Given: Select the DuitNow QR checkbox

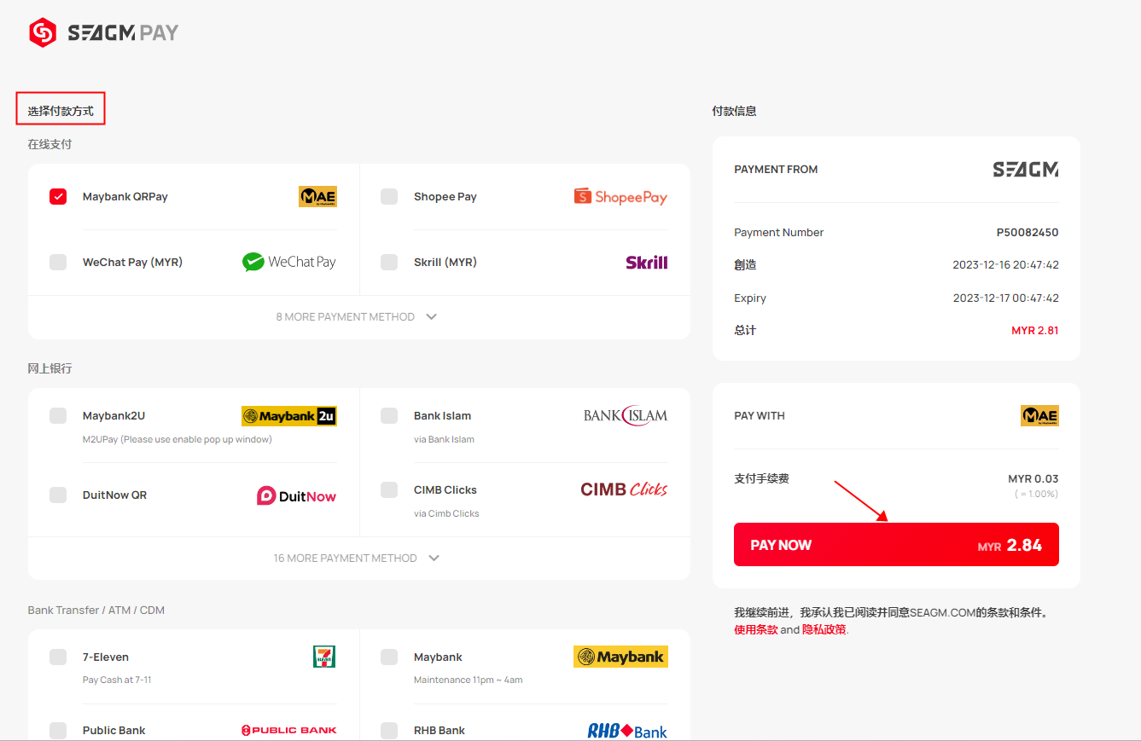Looking at the screenshot, I should pos(58,495).
